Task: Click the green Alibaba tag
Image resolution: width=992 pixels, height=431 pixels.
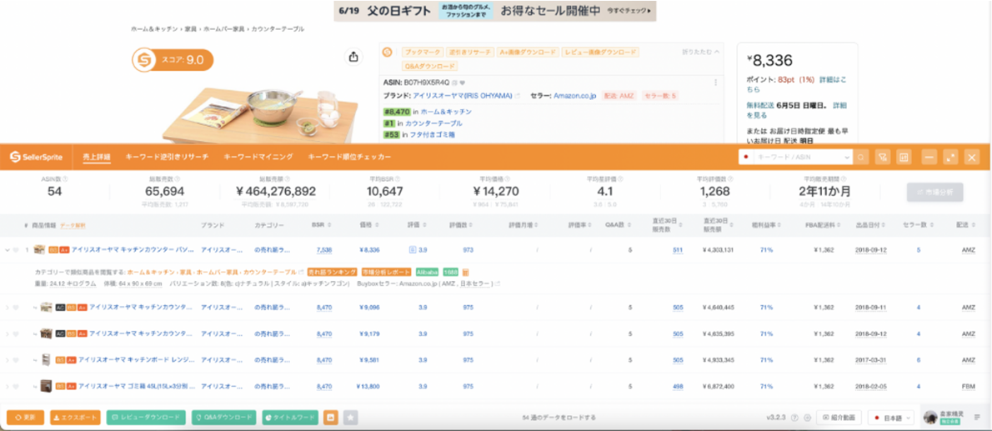Action: coord(427,272)
